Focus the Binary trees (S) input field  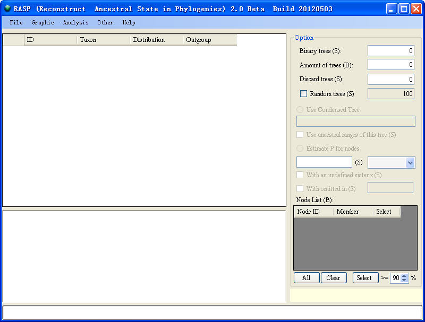391,51
